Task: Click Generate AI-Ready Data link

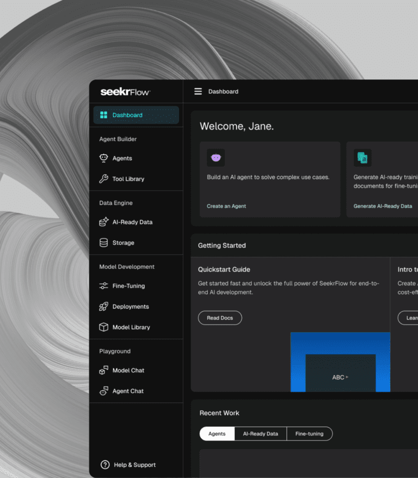Action: (383, 206)
